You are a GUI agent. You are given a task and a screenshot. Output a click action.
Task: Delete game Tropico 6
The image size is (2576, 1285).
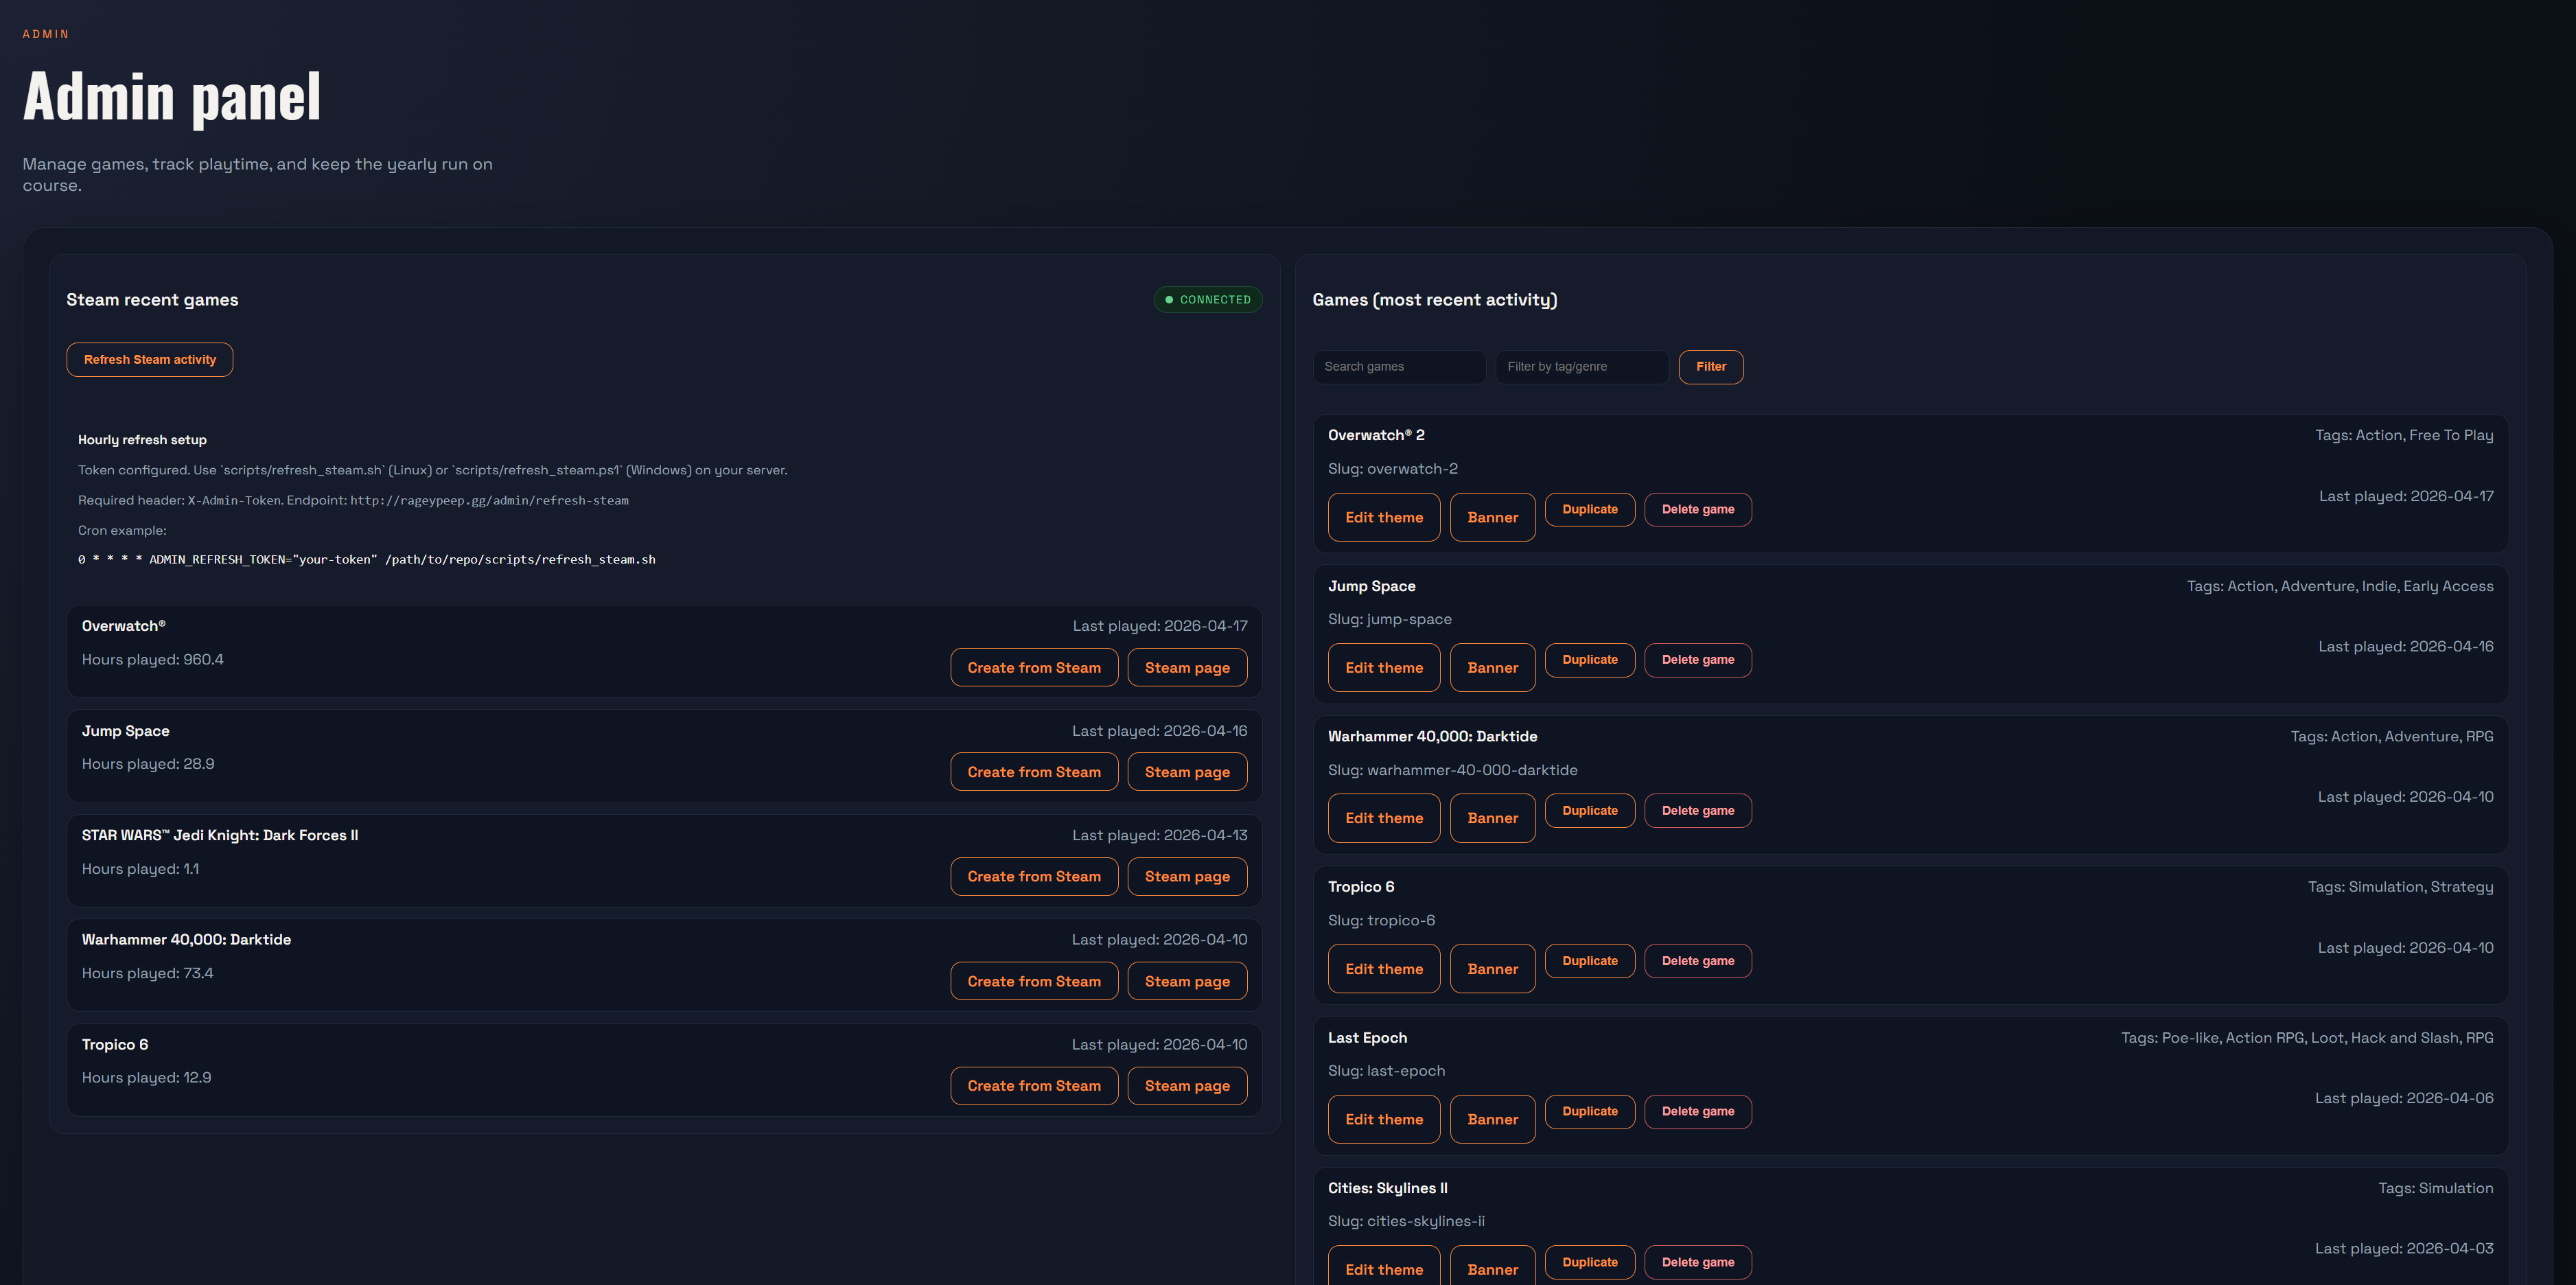(1697, 960)
